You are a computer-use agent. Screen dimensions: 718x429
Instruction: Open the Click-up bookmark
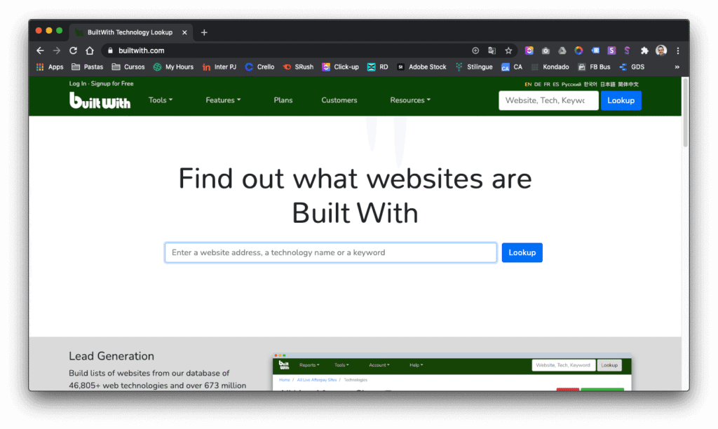(340, 67)
